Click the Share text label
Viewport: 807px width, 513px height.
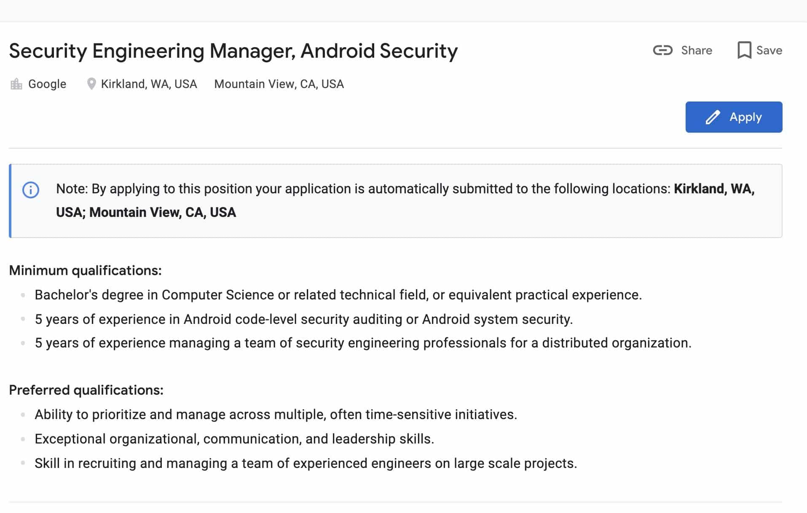(x=697, y=51)
